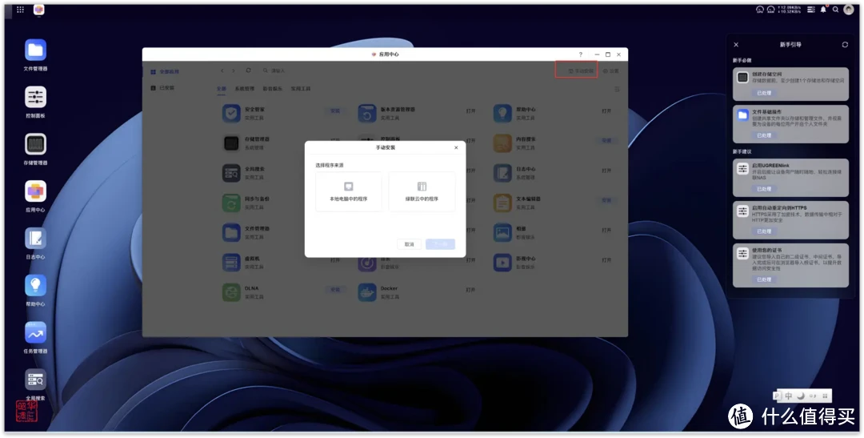
Task: Open Global Search desktop icon
Action: [35, 380]
